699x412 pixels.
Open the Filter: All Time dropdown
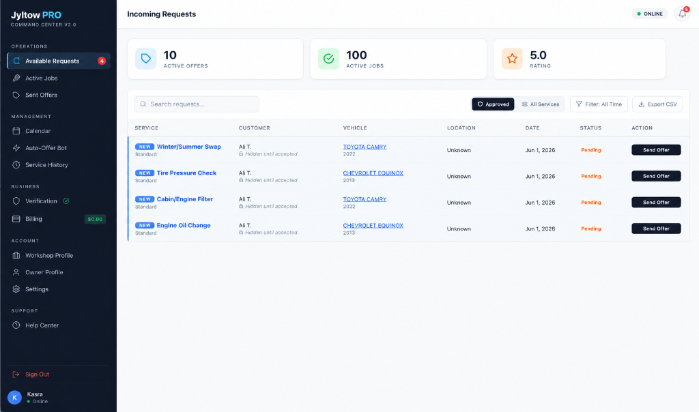(599, 104)
